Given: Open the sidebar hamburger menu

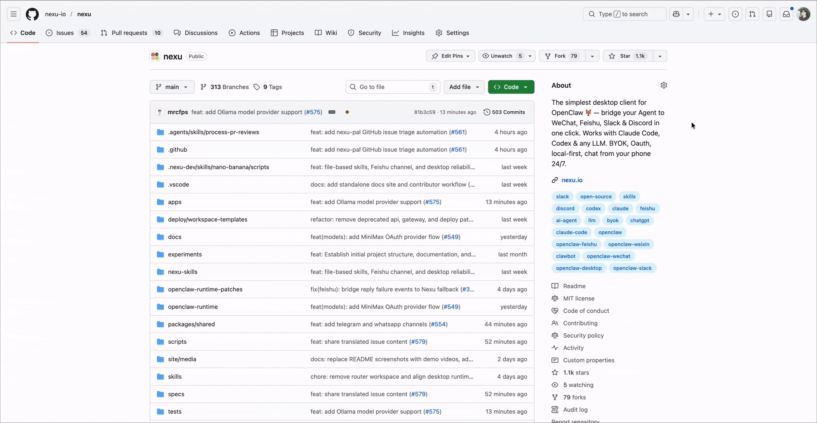Looking at the screenshot, I should click(13, 14).
